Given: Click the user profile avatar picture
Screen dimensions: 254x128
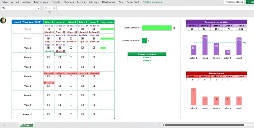Looking at the screenshot, I should click(x=3, y=20).
